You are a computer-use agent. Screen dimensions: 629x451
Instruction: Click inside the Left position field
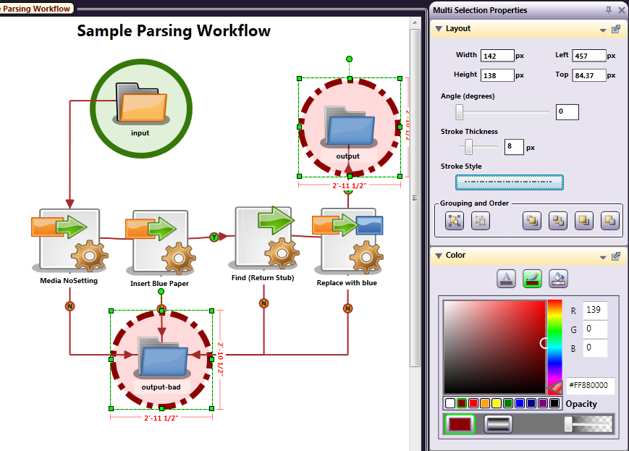pyautogui.click(x=589, y=55)
